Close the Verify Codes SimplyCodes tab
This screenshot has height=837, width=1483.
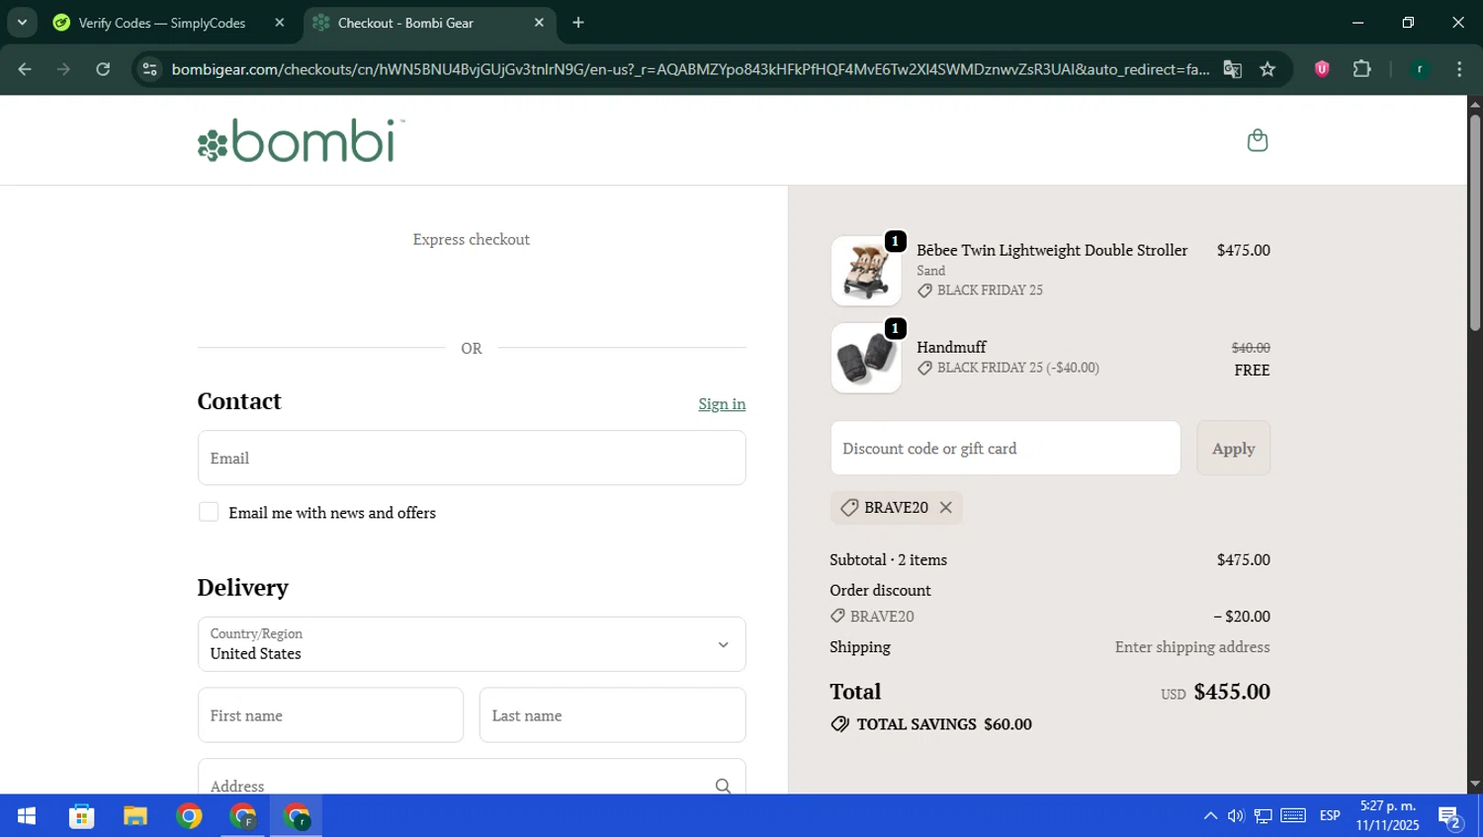(x=280, y=23)
